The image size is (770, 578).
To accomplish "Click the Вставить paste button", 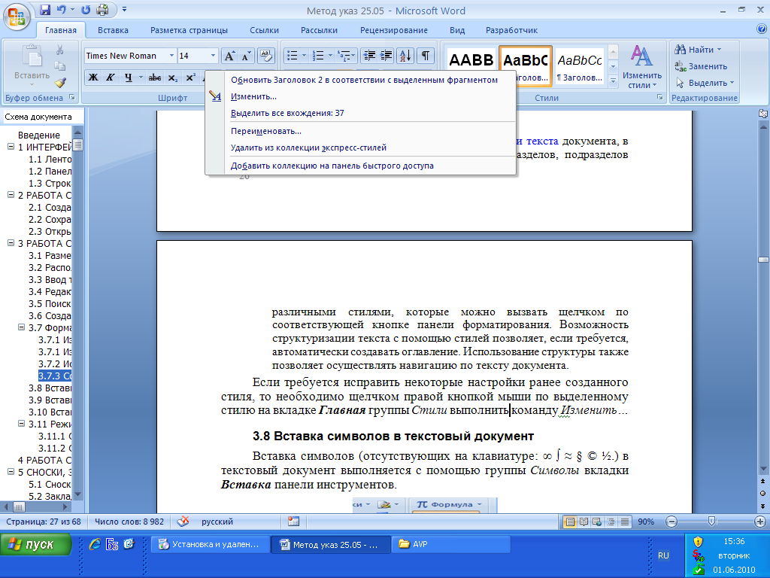I will pos(32,65).
